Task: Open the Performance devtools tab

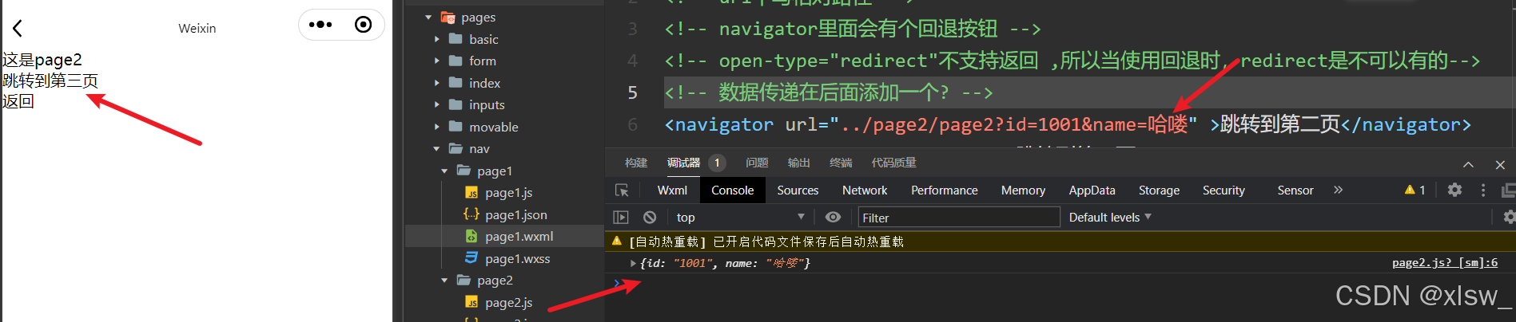Action: tap(944, 190)
